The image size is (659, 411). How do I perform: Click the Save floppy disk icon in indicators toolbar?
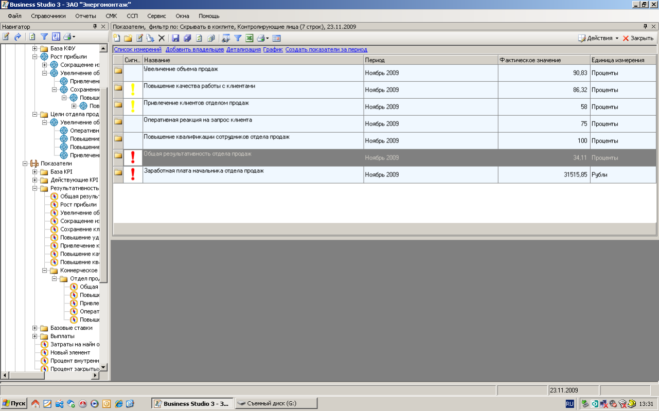click(175, 38)
